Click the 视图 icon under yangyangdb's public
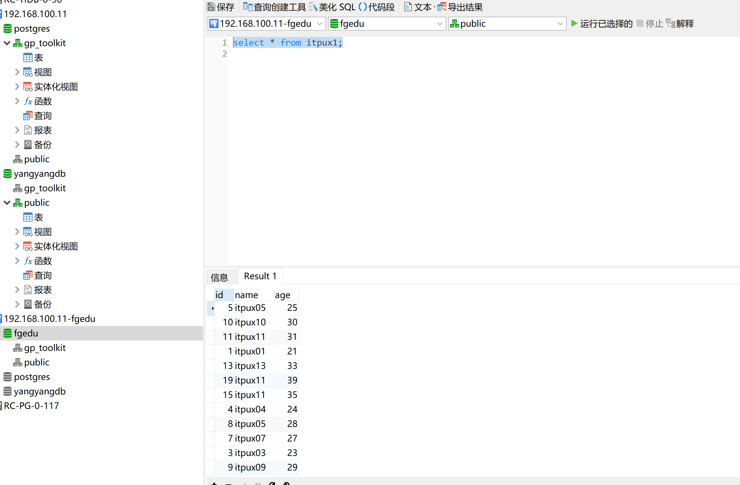 [28, 232]
